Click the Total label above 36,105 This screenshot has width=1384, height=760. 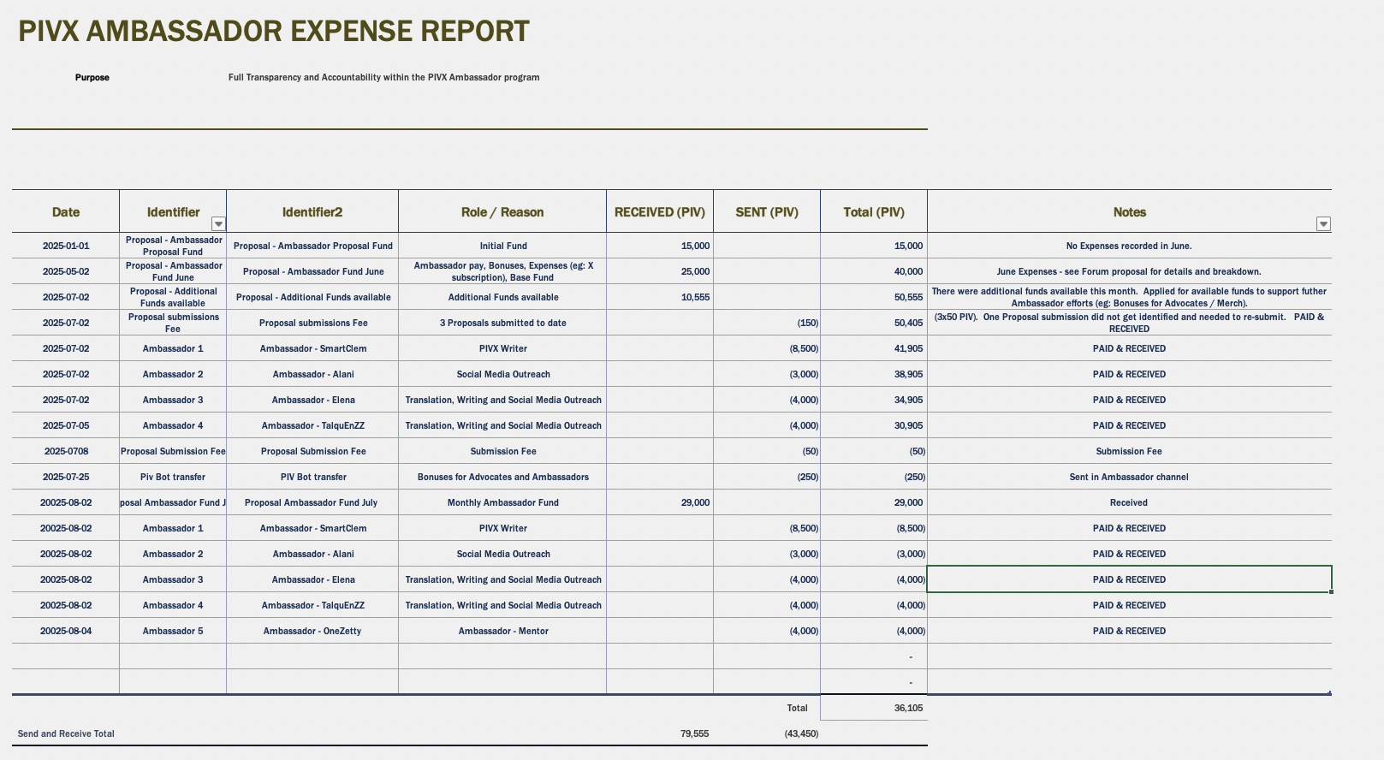[x=797, y=708]
